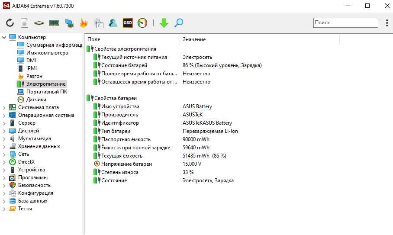Click the DirectX Xbox icon
The height and width of the screenshot is (235, 393).
[12, 162]
